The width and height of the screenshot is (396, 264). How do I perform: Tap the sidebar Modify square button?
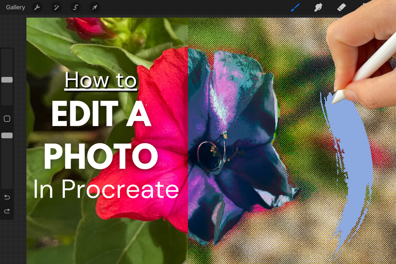tap(7, 118)
